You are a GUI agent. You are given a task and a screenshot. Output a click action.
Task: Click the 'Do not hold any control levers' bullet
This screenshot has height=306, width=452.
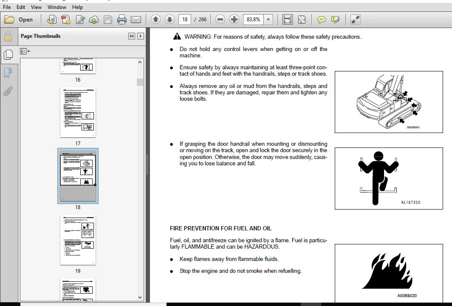(253, 52)
